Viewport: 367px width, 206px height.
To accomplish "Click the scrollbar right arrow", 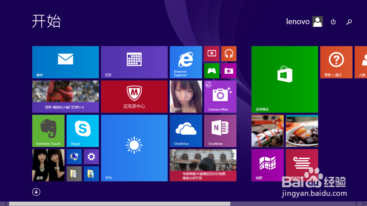I will (x=356, y=204).
